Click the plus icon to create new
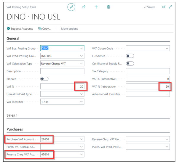 click(96, 7)
